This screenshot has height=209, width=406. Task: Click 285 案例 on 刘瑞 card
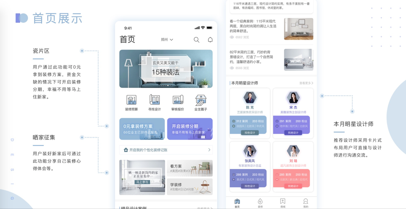coord(285,174)
